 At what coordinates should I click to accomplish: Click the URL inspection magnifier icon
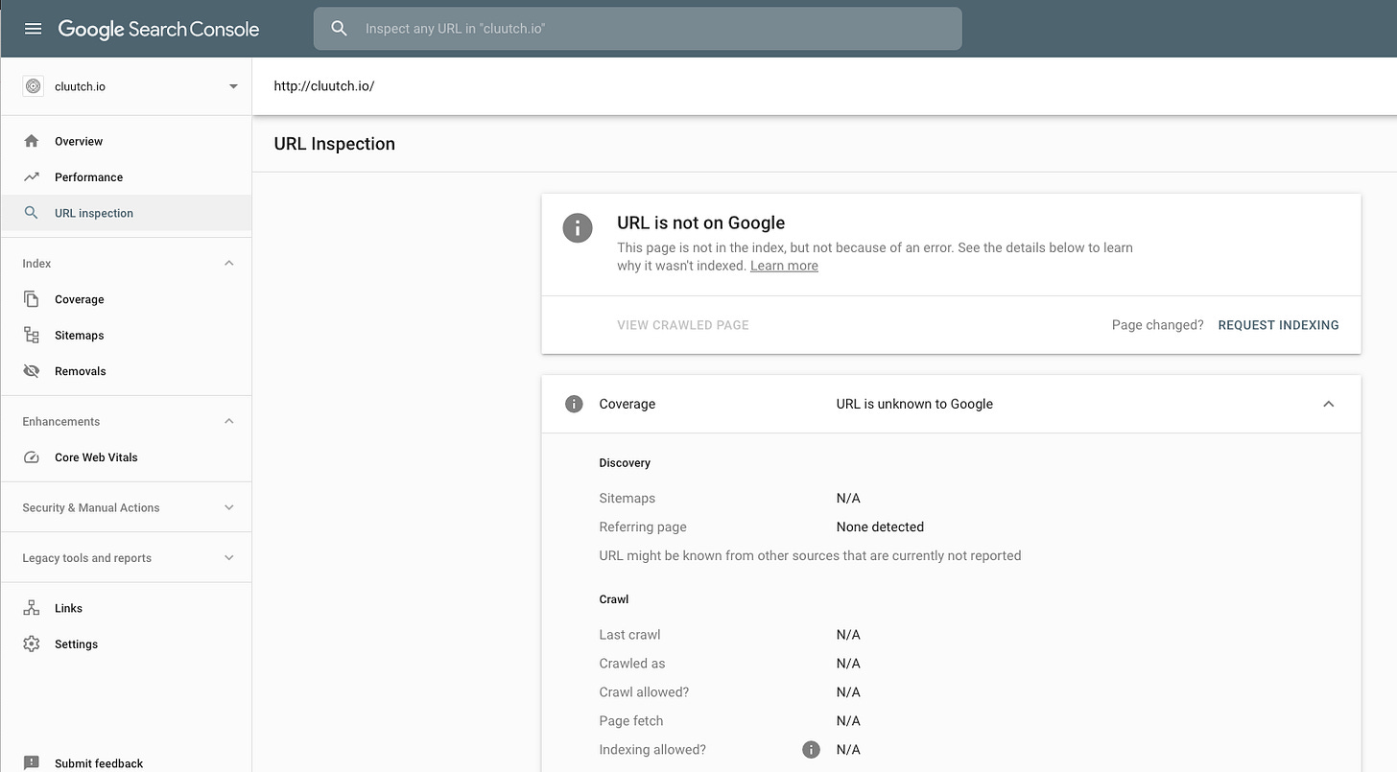[32, 213]
